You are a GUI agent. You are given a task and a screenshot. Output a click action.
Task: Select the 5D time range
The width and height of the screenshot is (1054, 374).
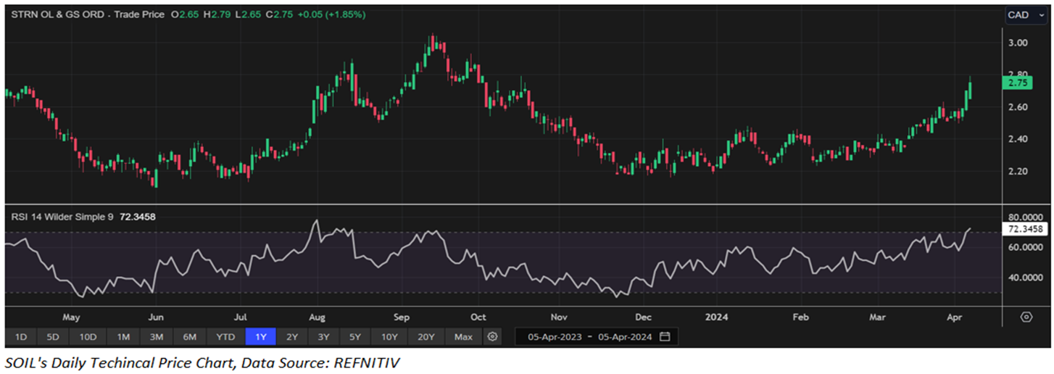coord(54,336)
